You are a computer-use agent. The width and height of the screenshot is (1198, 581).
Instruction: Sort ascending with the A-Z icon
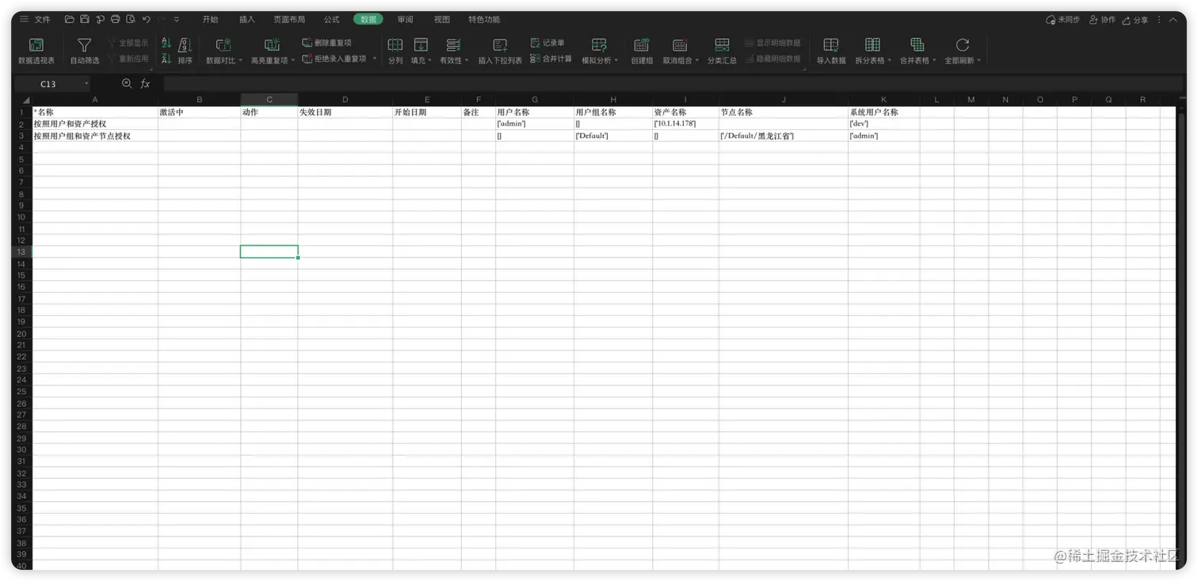pos(166,44)
